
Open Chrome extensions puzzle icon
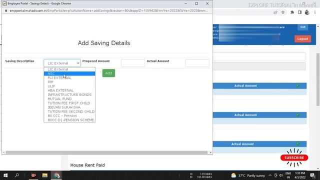(292, 12)
